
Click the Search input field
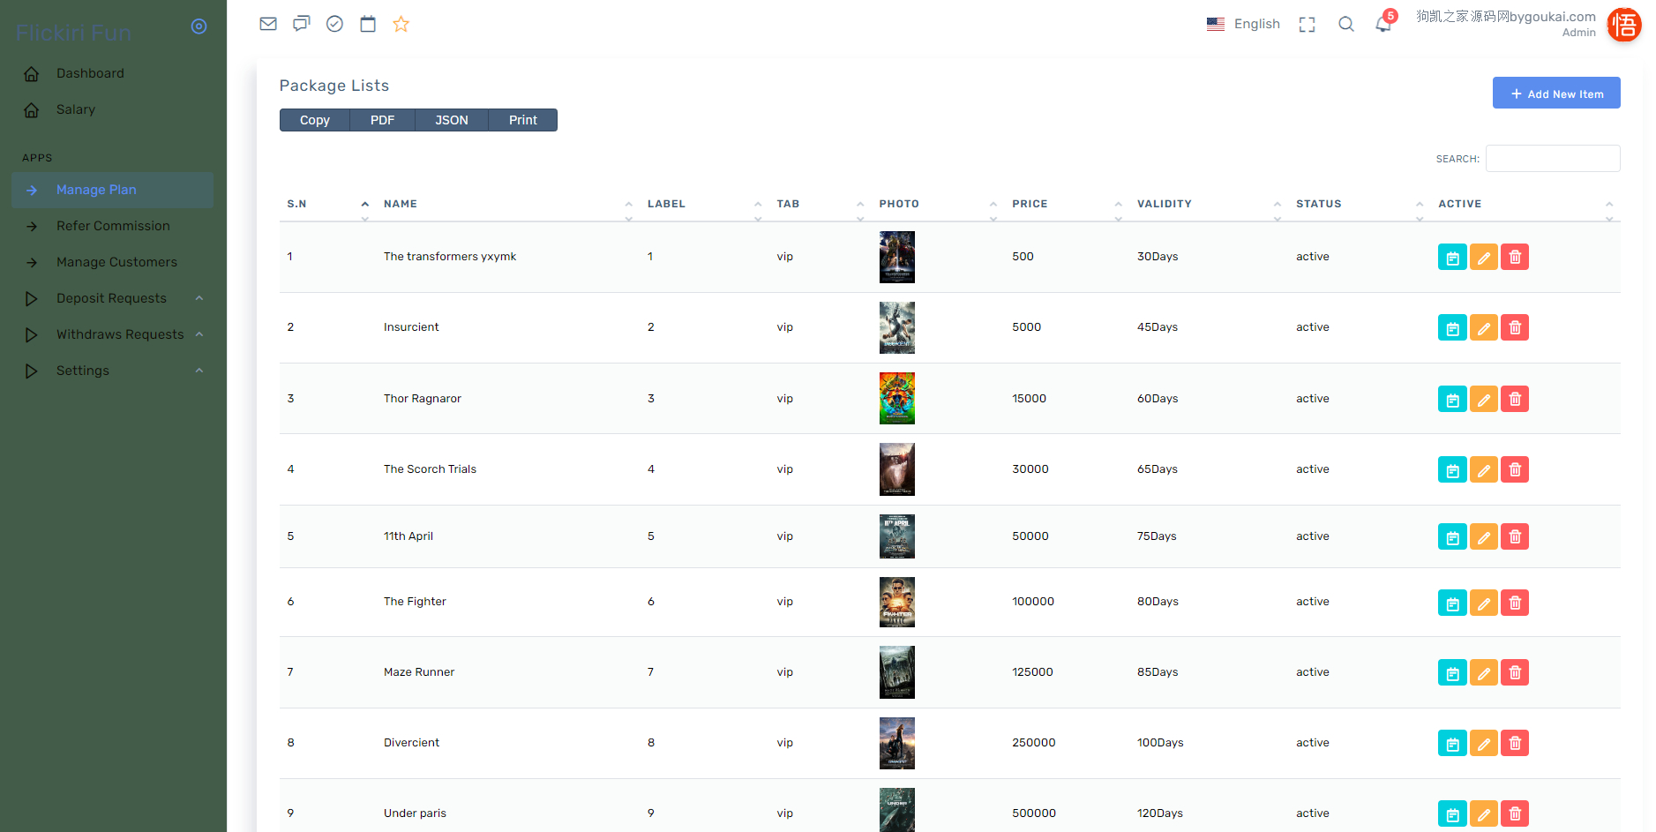click(1552, 159)
